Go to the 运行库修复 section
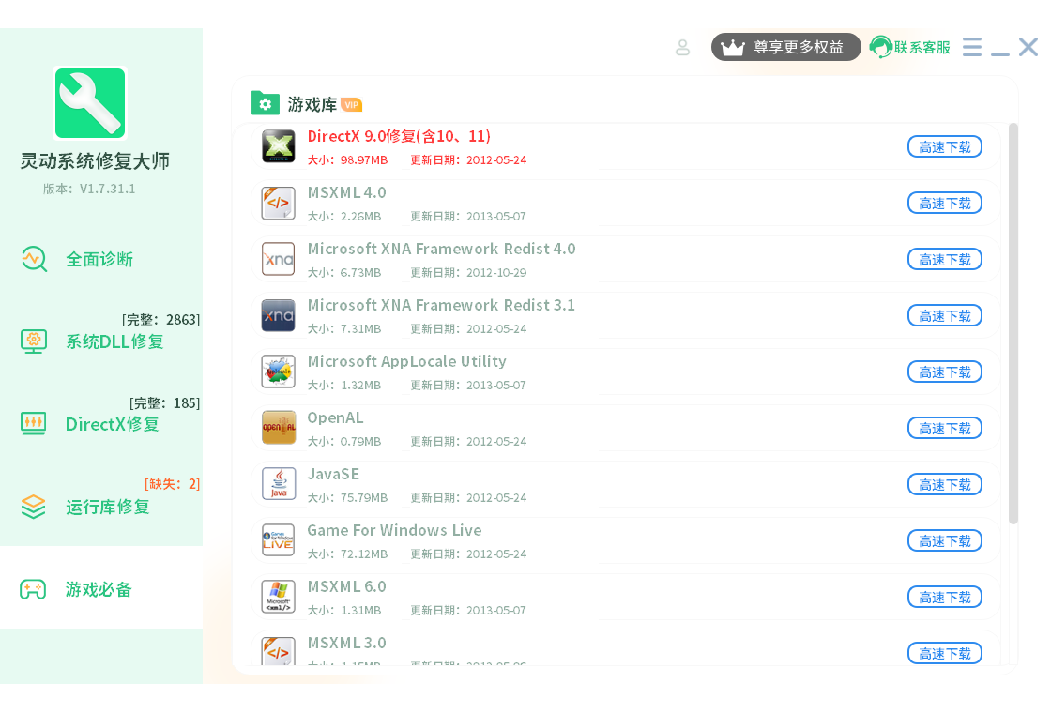Viewport: 1051px width, 713px height. (x=101, y=507)
